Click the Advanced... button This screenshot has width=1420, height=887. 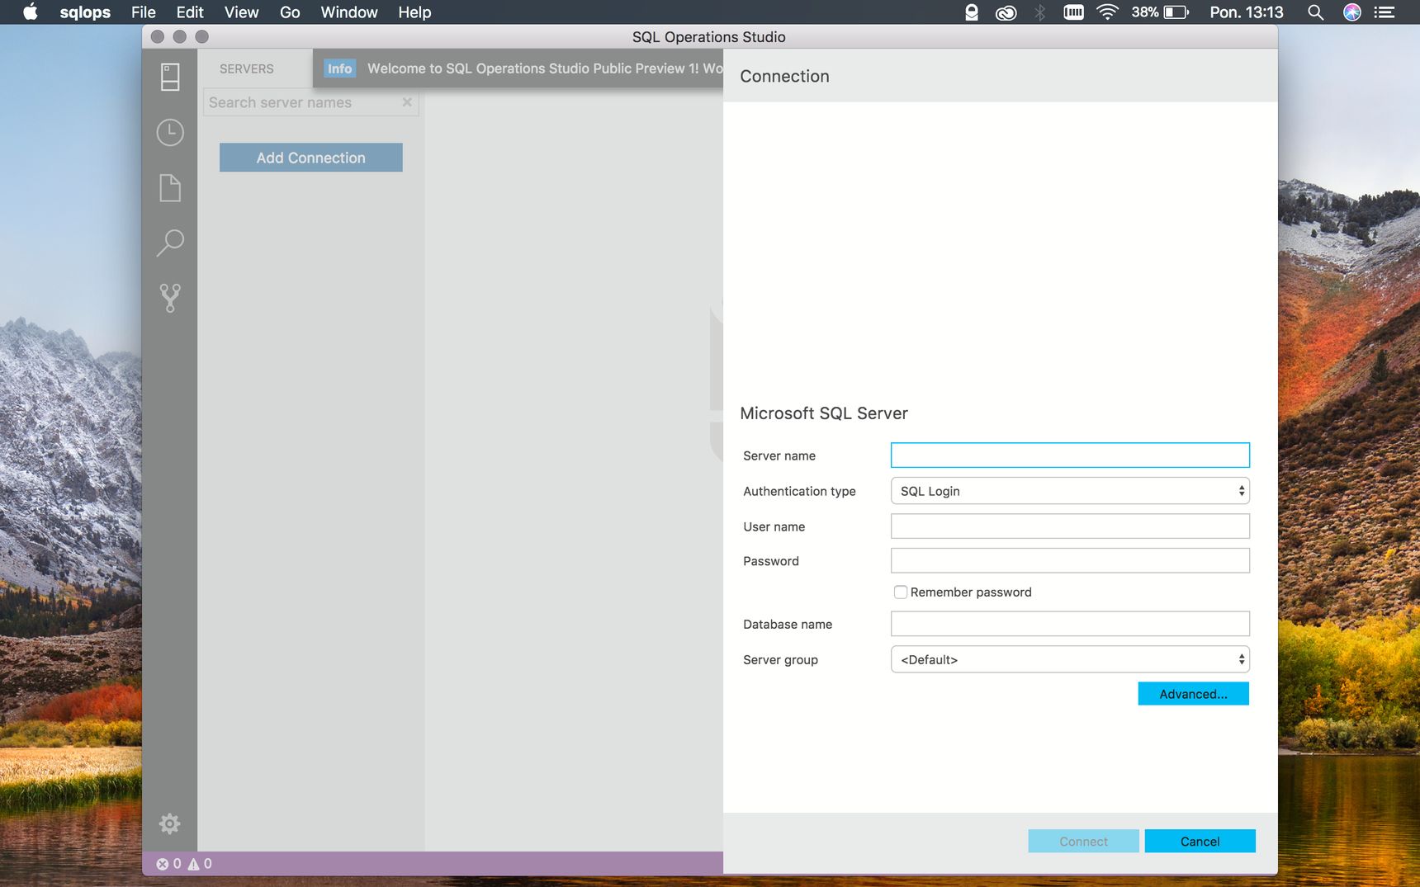1193,694
